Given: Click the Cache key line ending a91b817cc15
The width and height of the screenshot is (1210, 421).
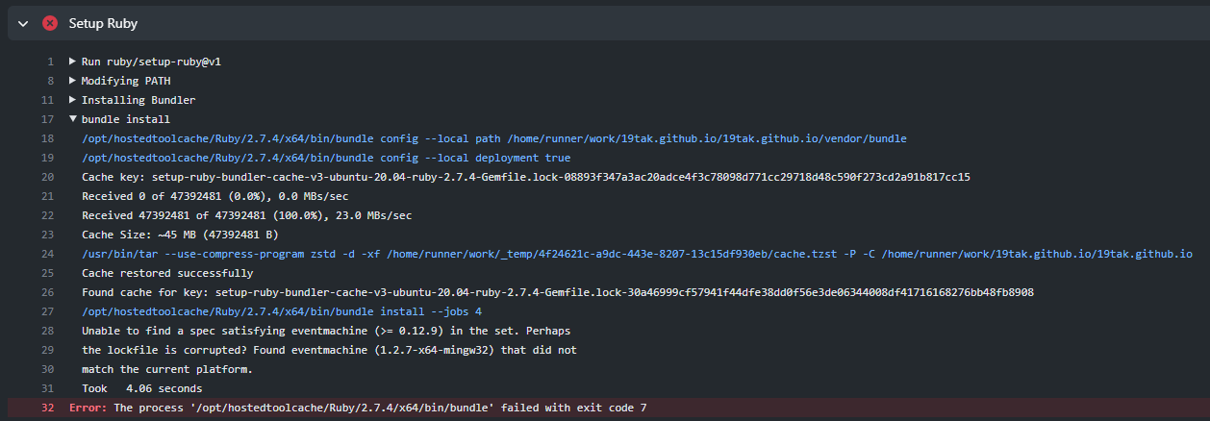Looking at the screenshot, I should point(526,177).
